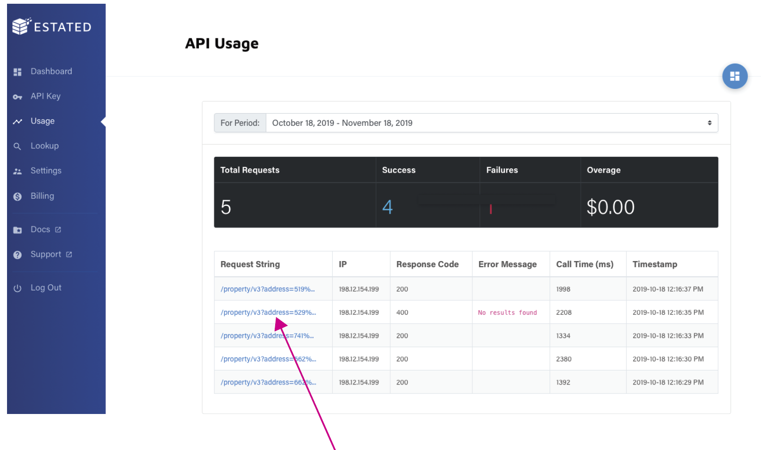761x450 pixels.
Task: Click the Success count number 4
Action: (x=387, y=207)
